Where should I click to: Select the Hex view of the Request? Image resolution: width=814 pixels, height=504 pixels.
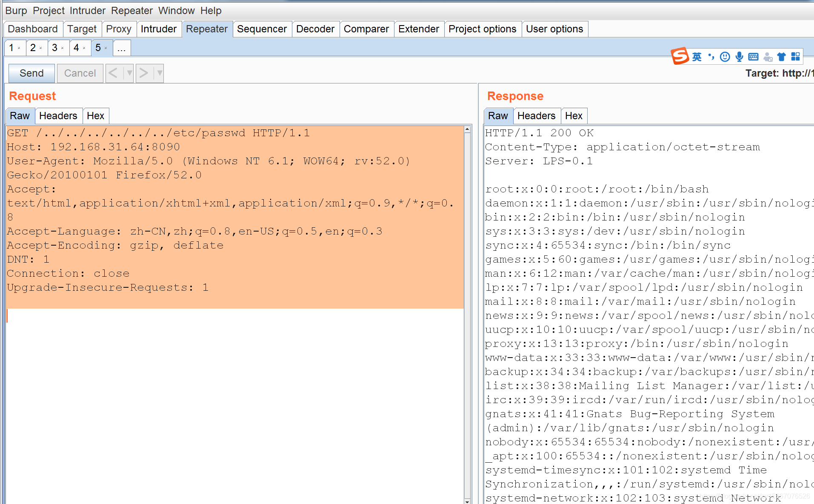[x=96, y=116]
